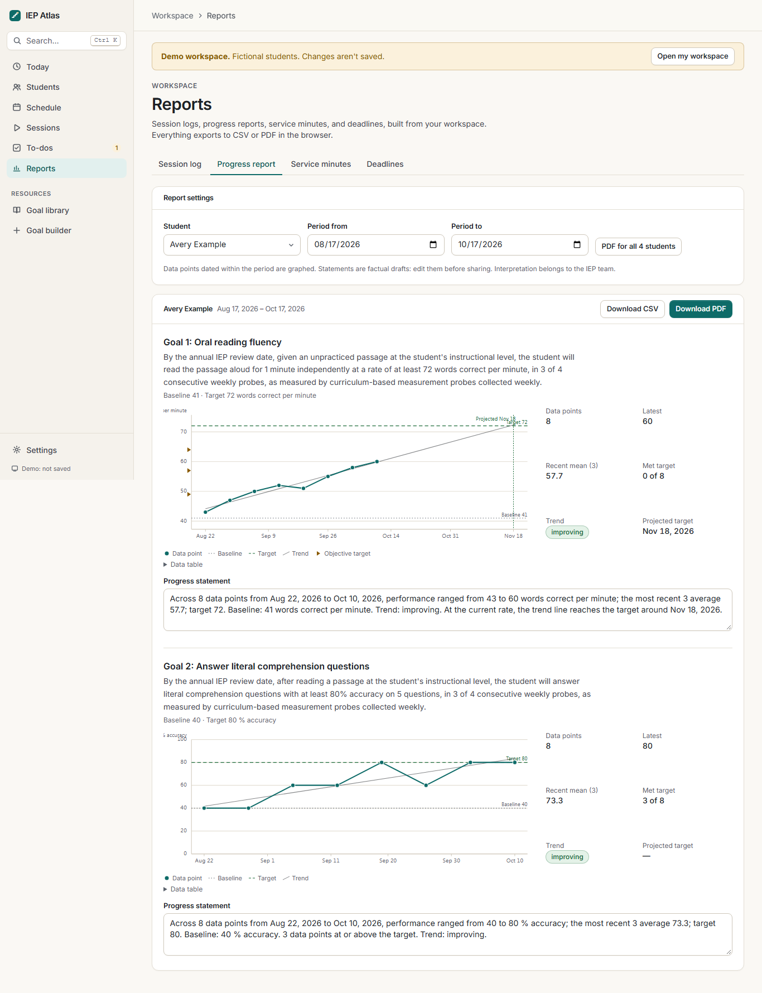762x993 pixels.
Task: Open the Period to calendar picker icon
Action: click(577, 244)
